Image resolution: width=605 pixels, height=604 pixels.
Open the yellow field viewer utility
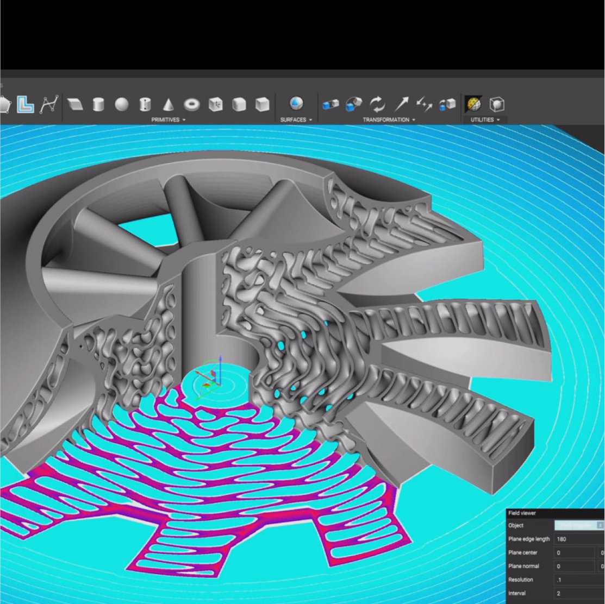(473, 104)
